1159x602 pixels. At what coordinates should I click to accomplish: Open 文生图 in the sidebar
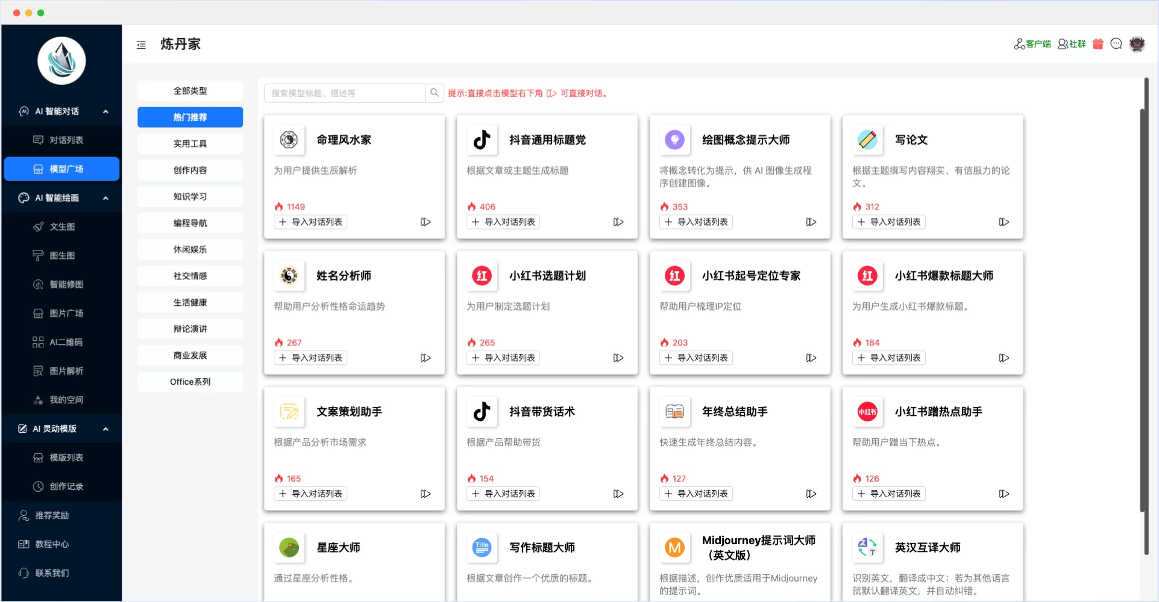[61, 227]
